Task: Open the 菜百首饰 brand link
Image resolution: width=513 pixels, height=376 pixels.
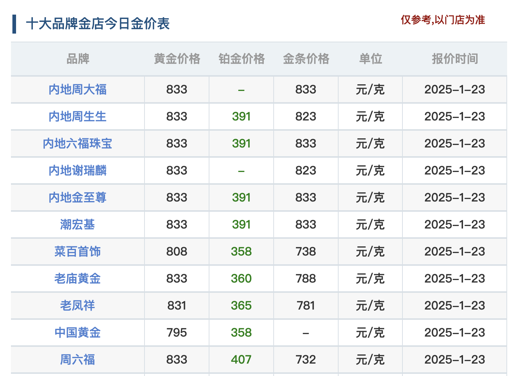Action: [x=77, y=252]
